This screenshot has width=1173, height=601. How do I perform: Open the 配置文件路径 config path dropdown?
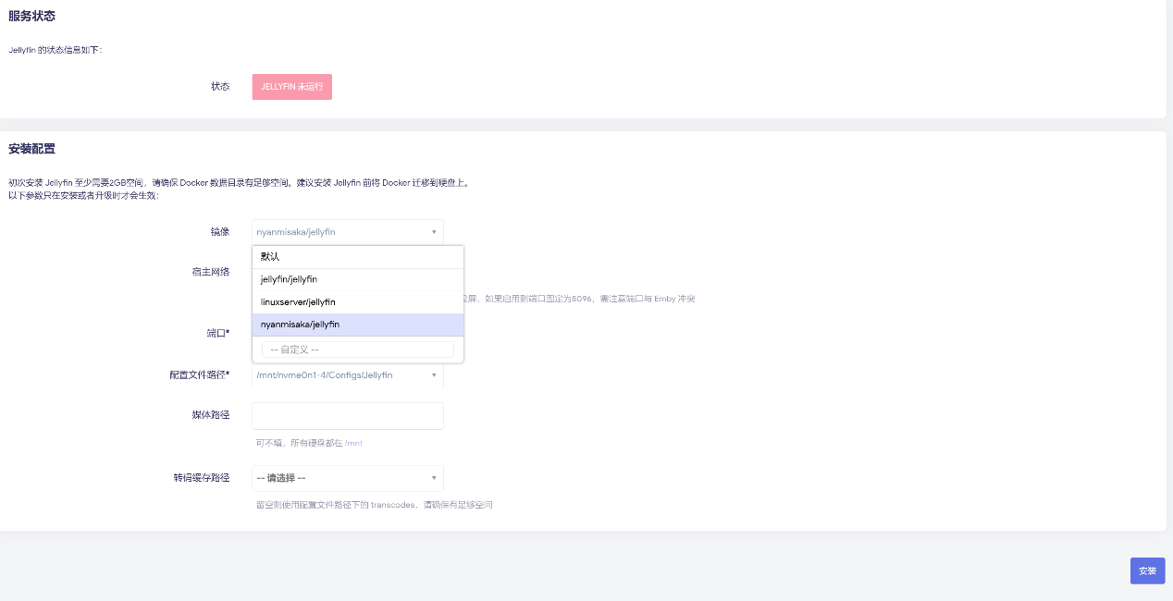(x=348, y=375)
